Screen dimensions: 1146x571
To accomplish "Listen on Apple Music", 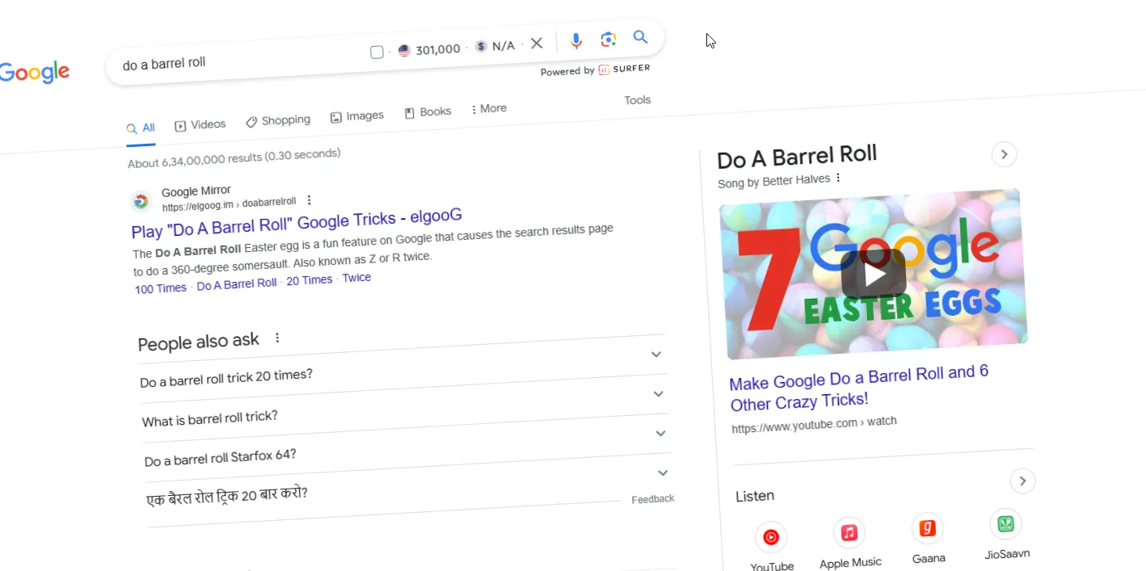I will [x=849, y=543].
